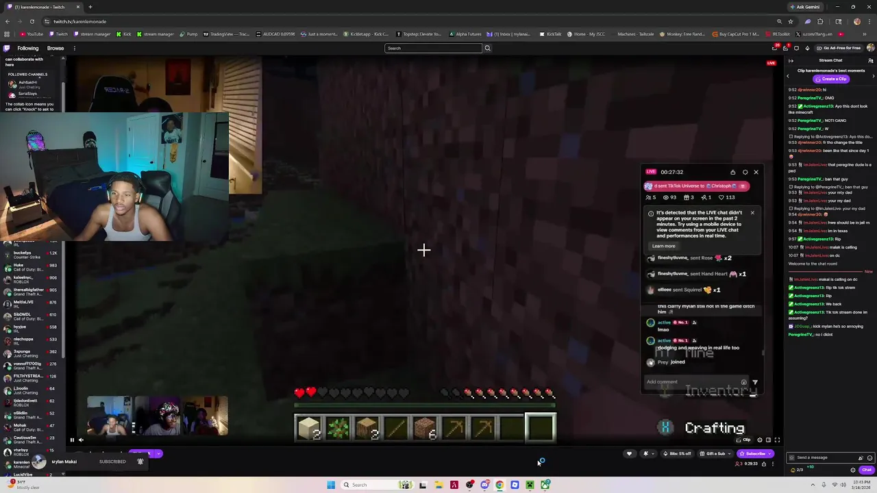This screenshot has height=493, width=877.
Task: Pause the stream video
Action: click(71, 440)
